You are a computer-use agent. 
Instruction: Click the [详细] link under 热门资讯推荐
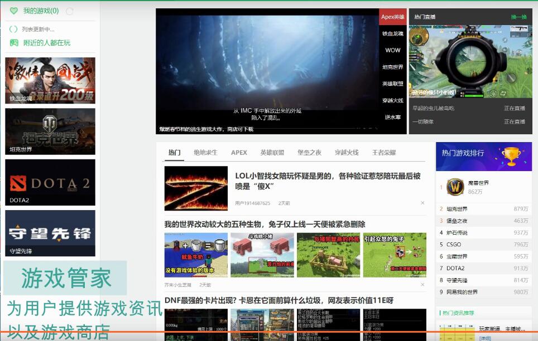pyautogui.click(x=486, y=337)
